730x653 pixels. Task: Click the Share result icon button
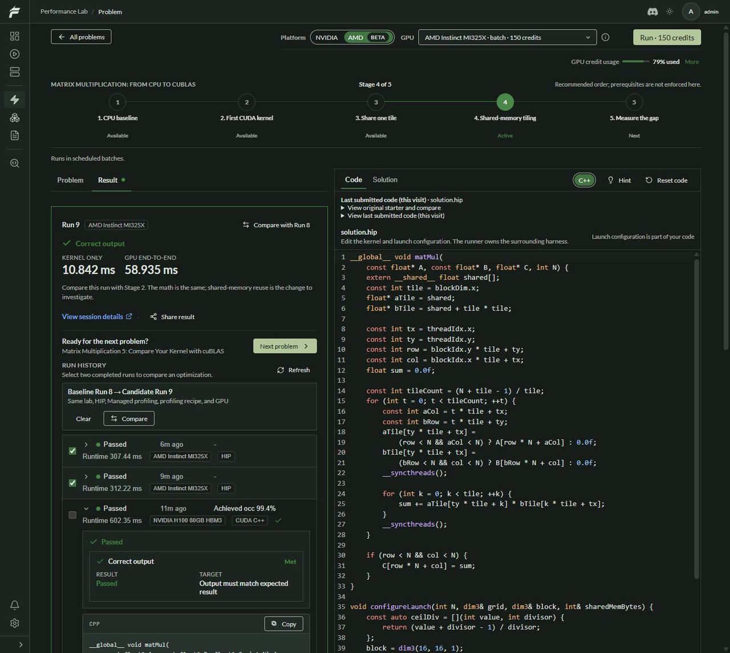point(172,317)
